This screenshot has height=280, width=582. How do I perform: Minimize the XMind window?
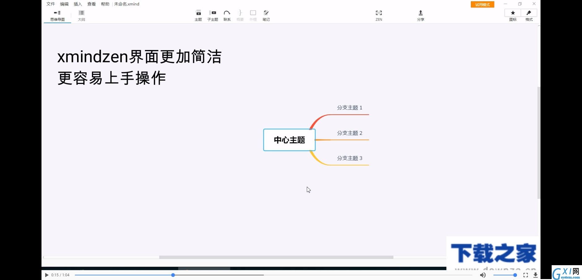pos(506,4)
